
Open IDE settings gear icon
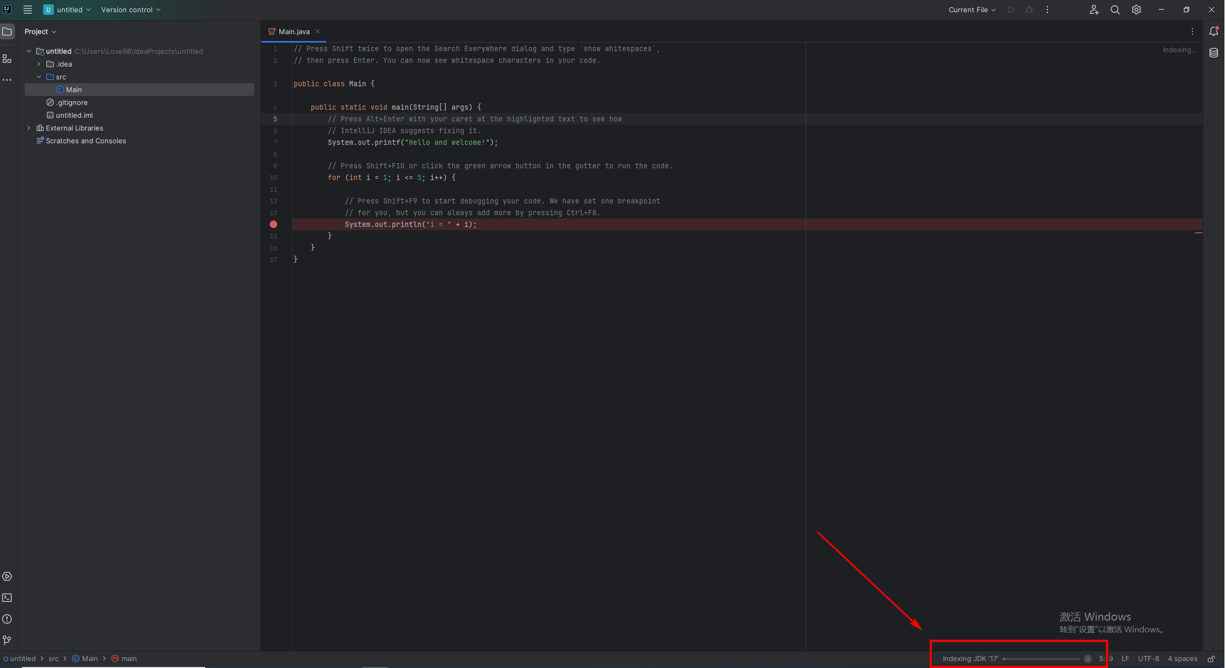[x=1136, y=10]
